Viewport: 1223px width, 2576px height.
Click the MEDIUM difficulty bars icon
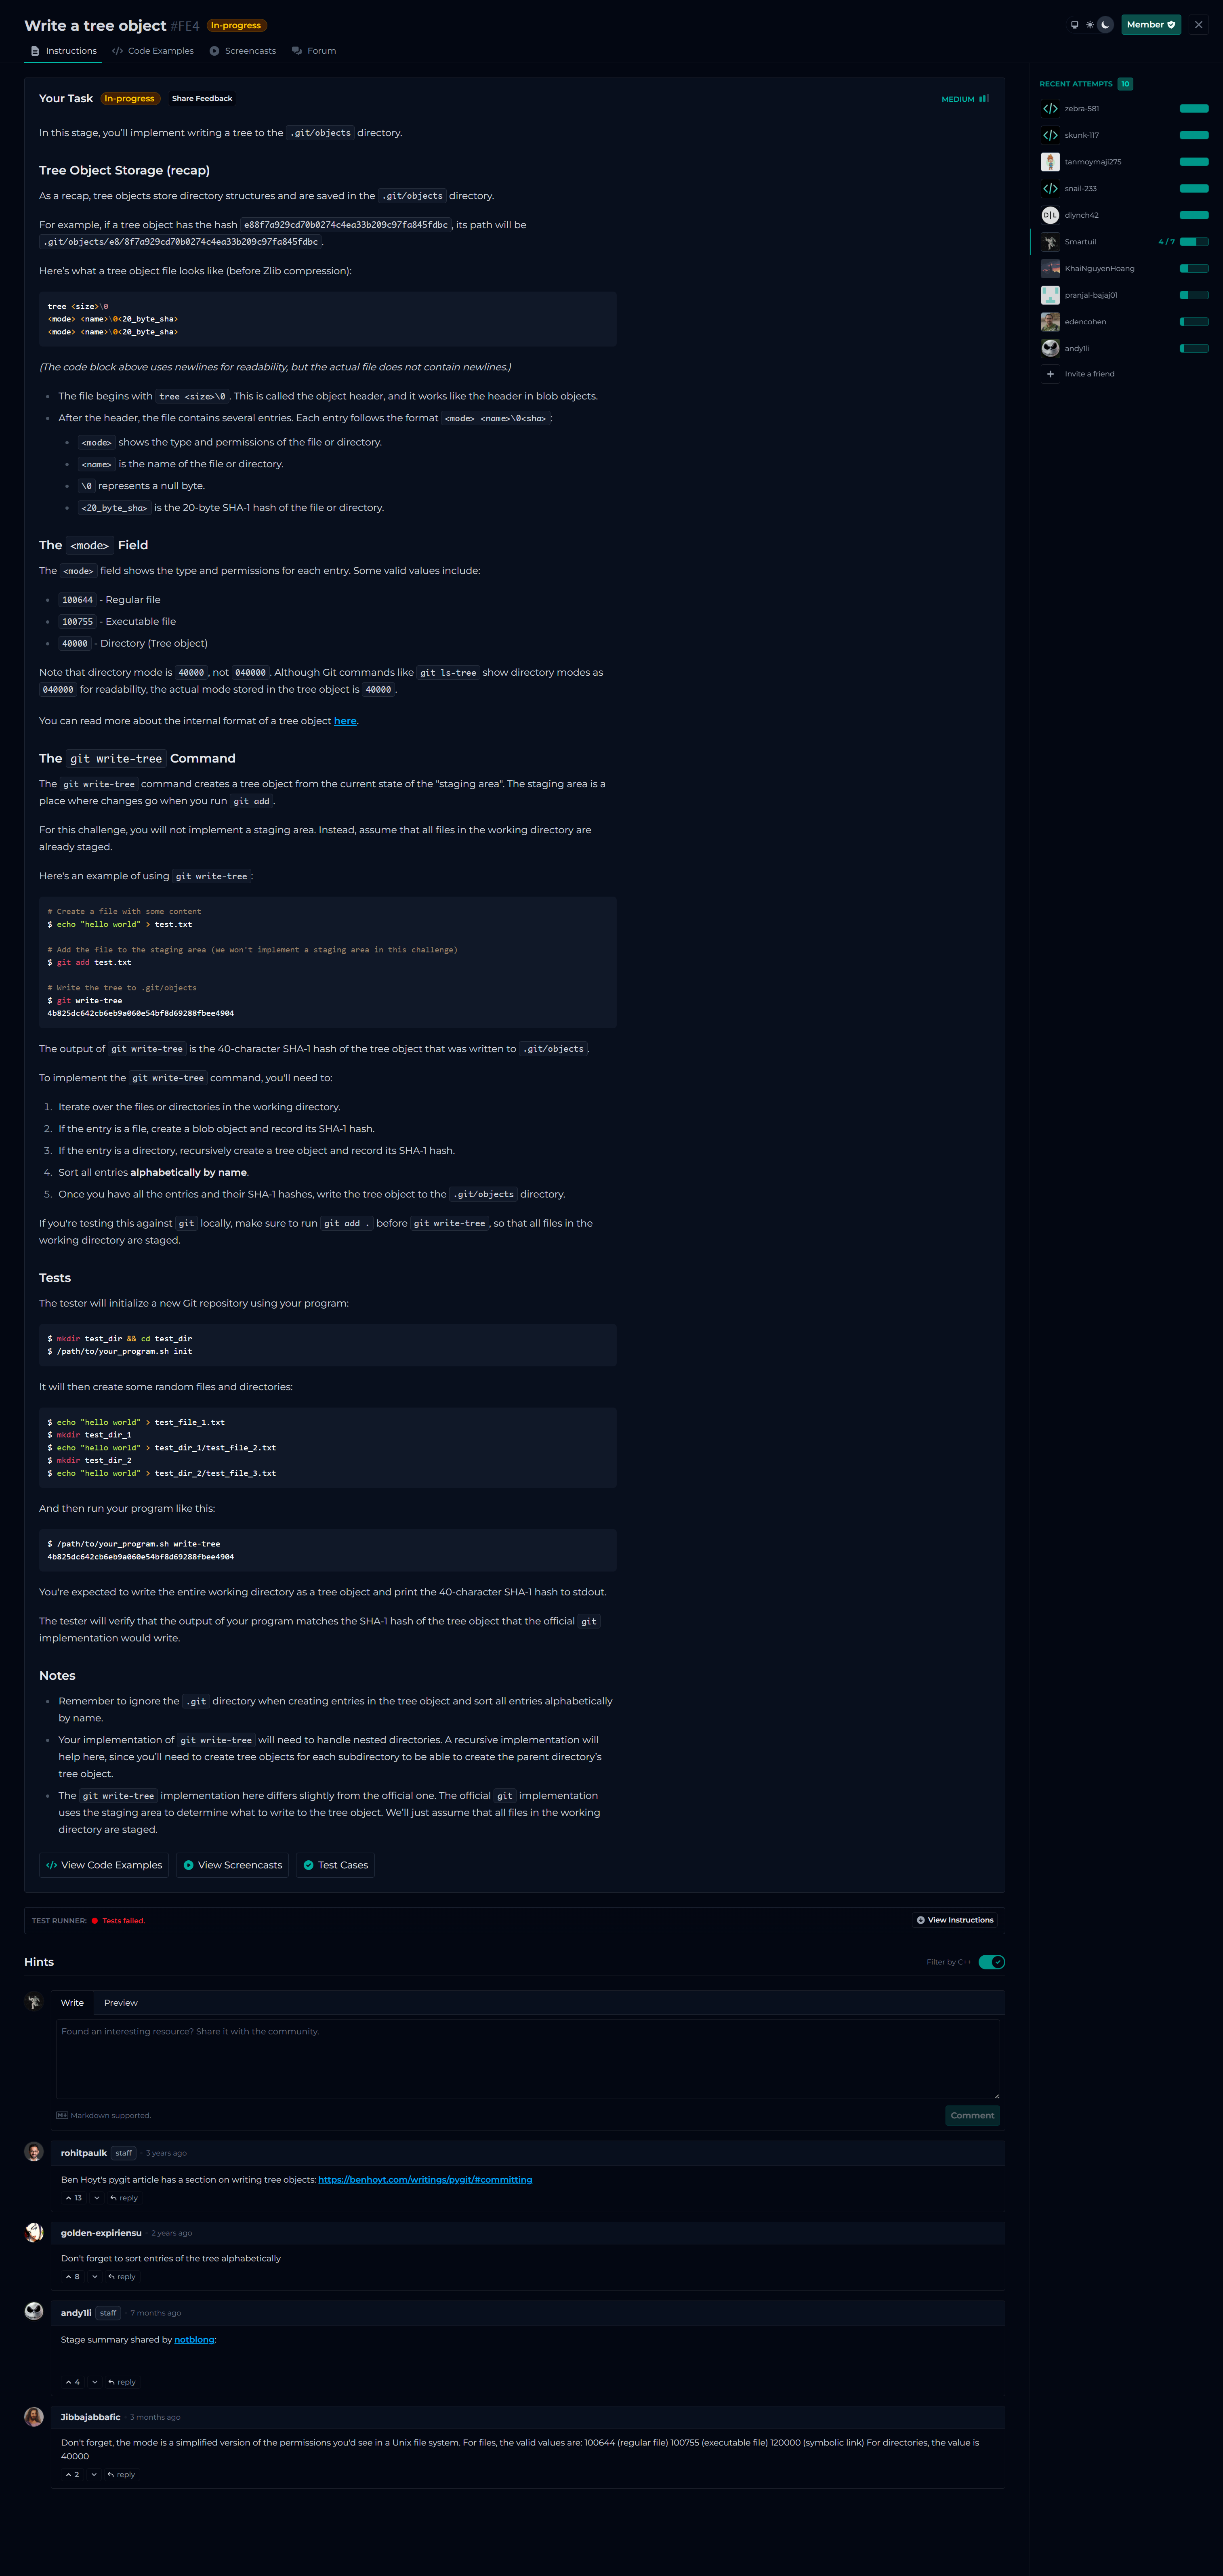(x=984, y=99)
